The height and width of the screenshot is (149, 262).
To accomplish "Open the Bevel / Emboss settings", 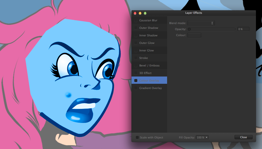I will click(x=149, y=65).
